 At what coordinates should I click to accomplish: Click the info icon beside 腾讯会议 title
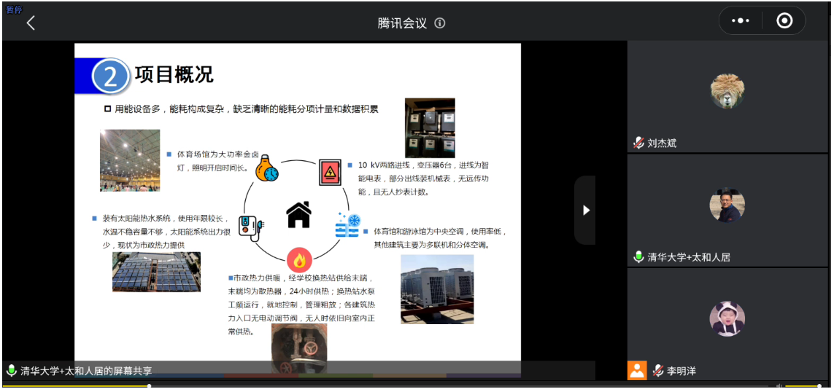click(440, 23)
